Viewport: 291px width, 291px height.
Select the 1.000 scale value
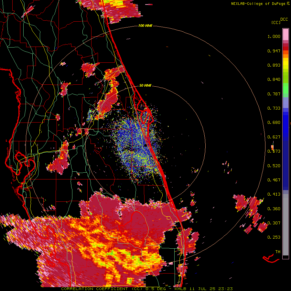(x=274, y=36)
